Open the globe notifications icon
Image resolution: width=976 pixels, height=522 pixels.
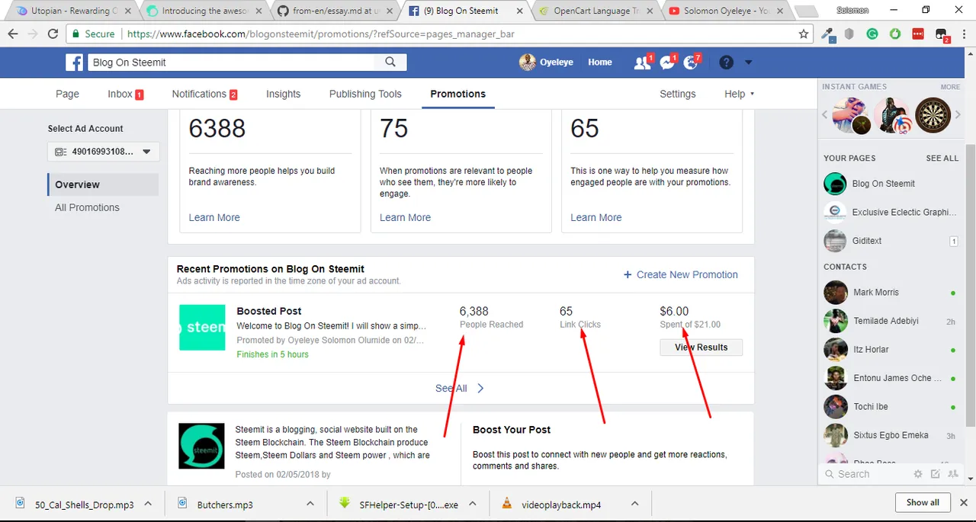pyautogui.click(x=691, y=62)
